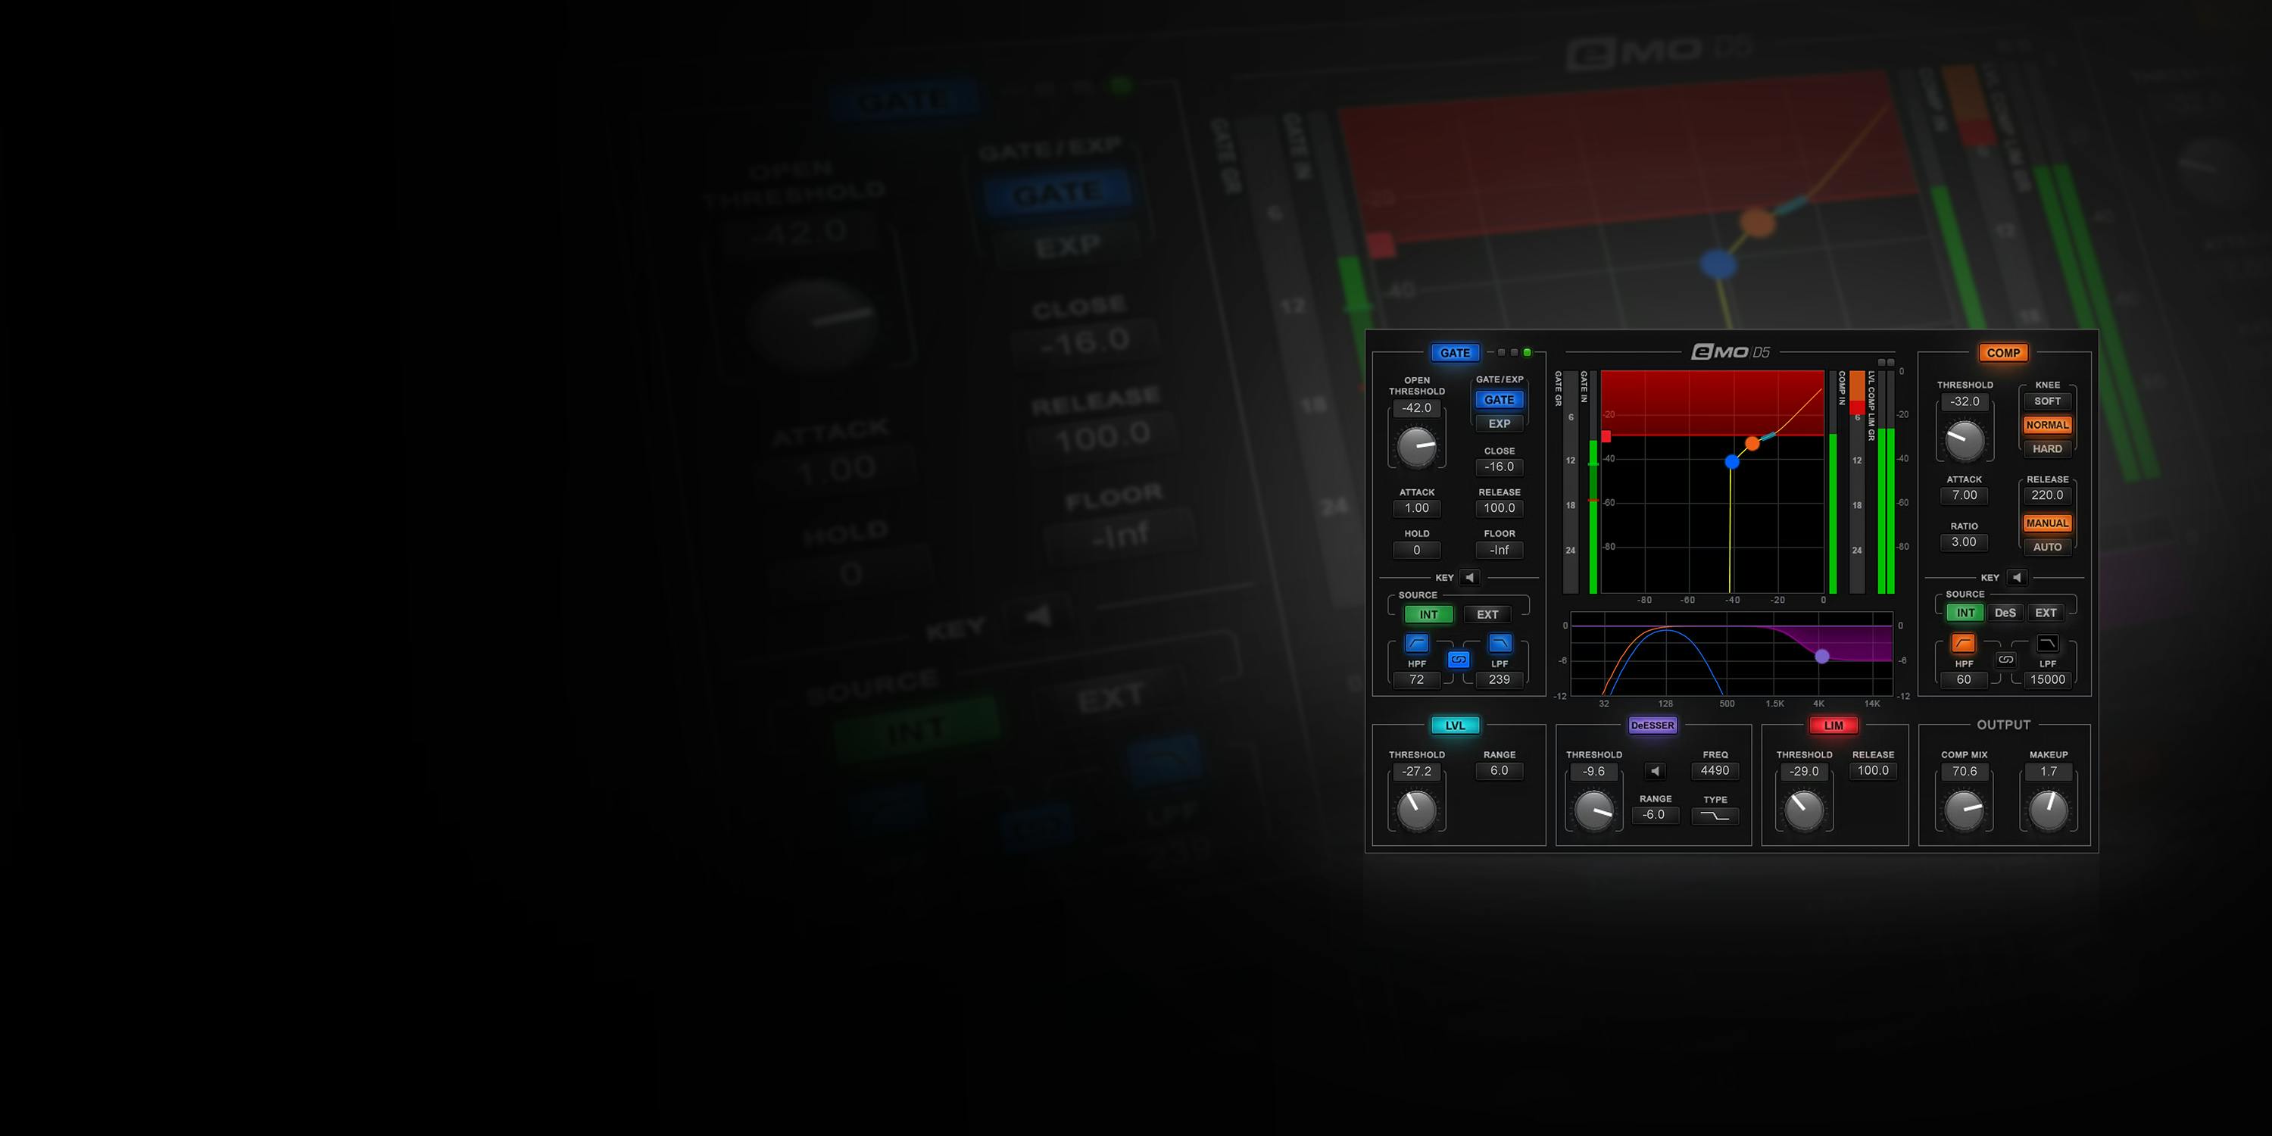Click the LIM threshold knob
The image size is (2272, 1136).
point(1804,810)
